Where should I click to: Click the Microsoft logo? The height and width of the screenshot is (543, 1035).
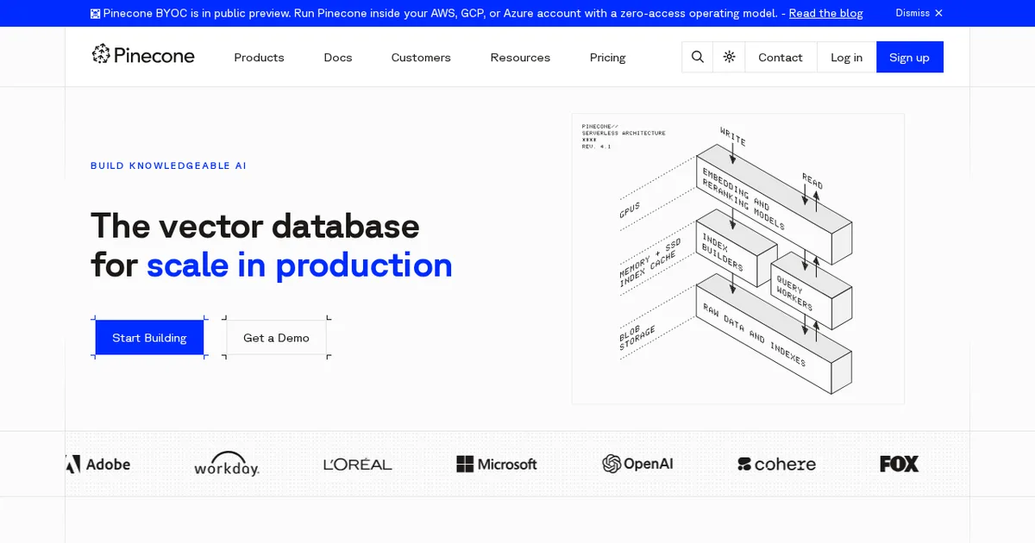point(497,464)
